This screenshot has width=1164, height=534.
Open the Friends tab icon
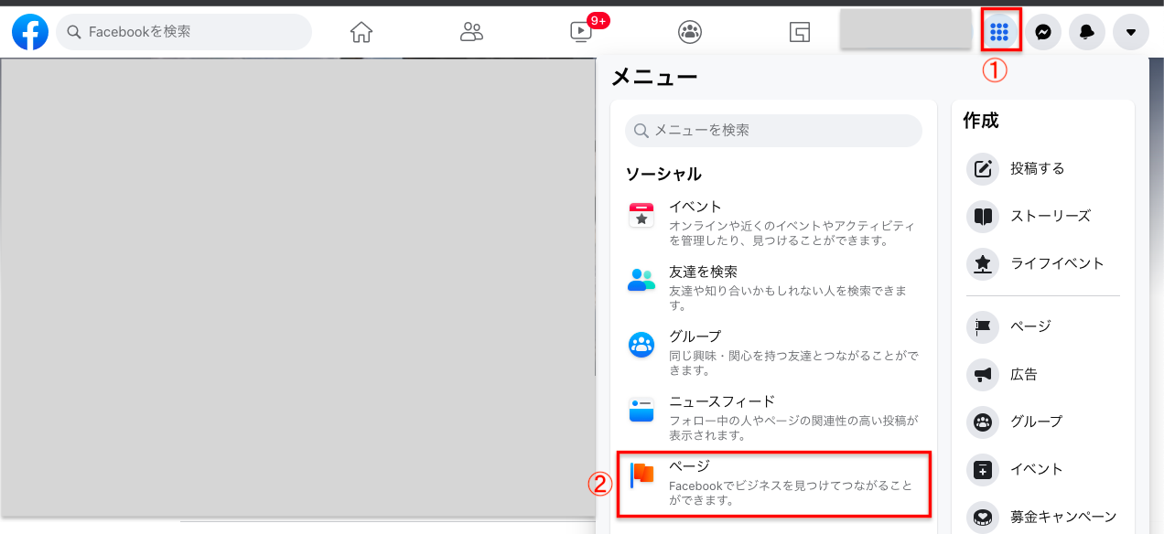click(x=471, y=32)
